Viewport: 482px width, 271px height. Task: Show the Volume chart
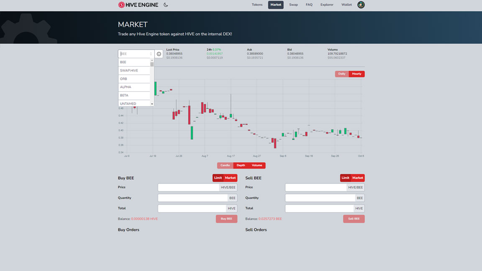pos(257,165)
